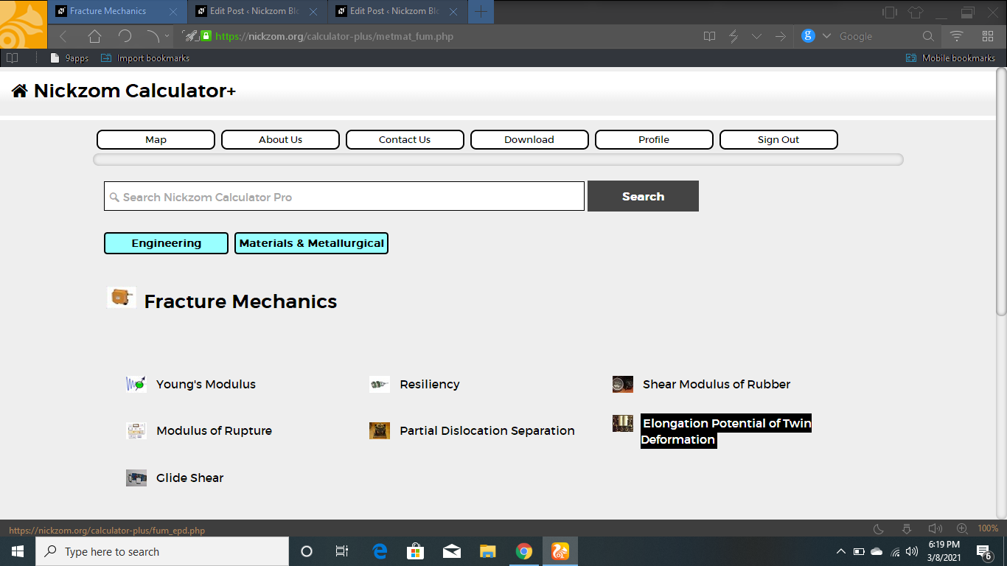Screen dimensions: 1007x566
Task: Open the About Us page
Action: click(280, 139)
